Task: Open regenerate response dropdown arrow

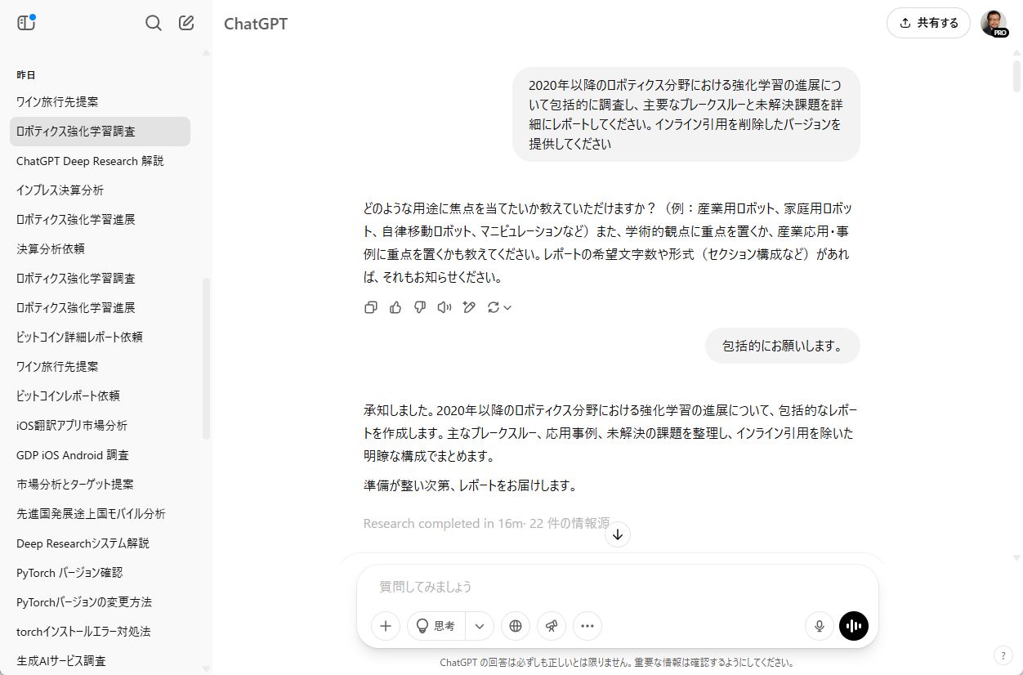Action: [507, 307]
